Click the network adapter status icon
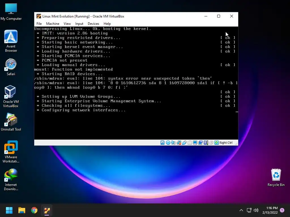The width and height of the screenshot is (290, 217). click(x=179, y=143)
